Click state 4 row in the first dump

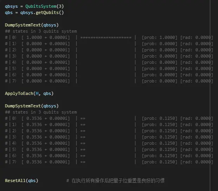point(109,62)
